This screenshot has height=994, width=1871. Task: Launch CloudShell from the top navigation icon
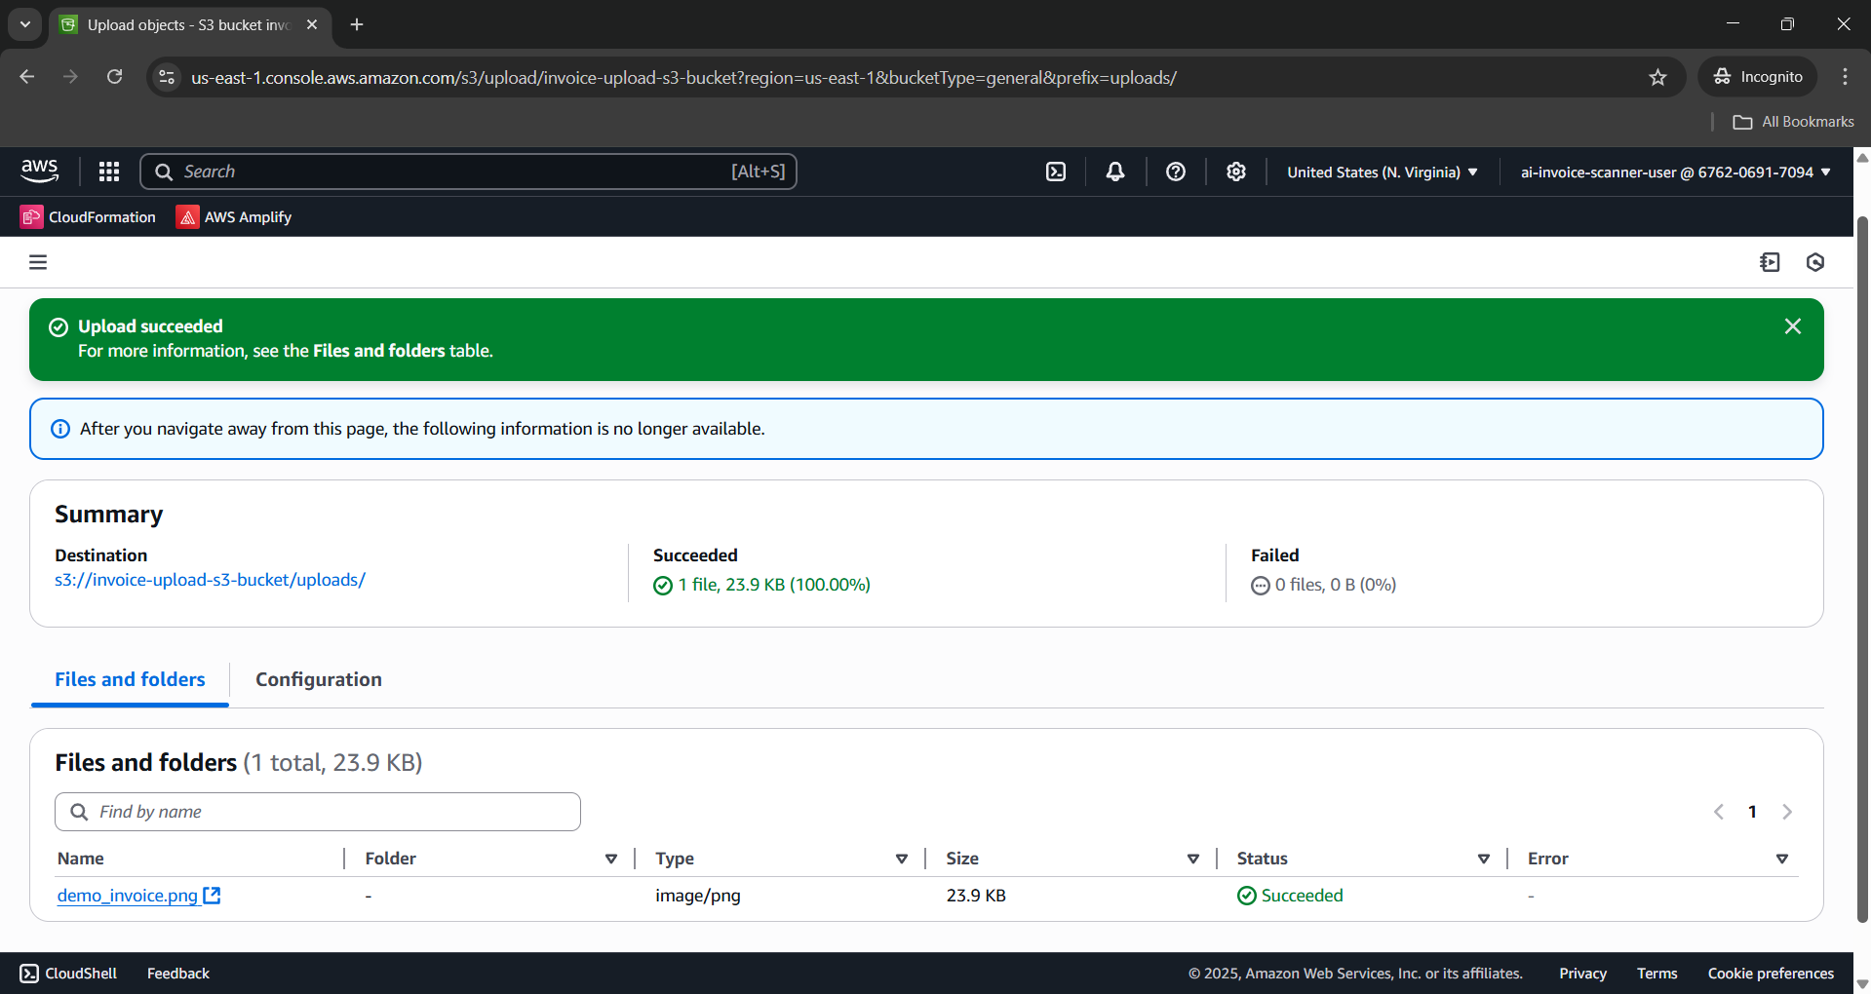(x=1056, y=172)
